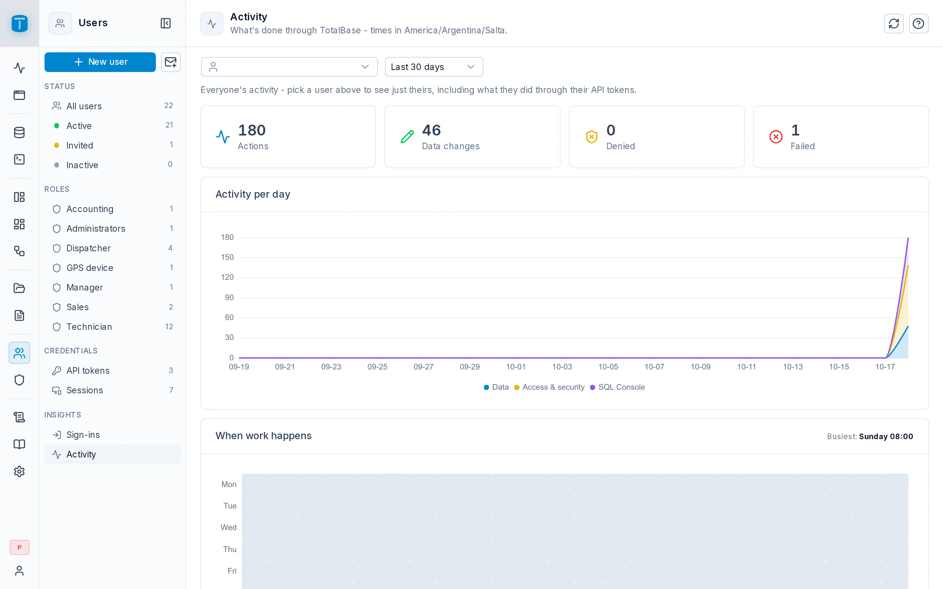
Task: Open the help question mark icon
Action: click(918, 24)
